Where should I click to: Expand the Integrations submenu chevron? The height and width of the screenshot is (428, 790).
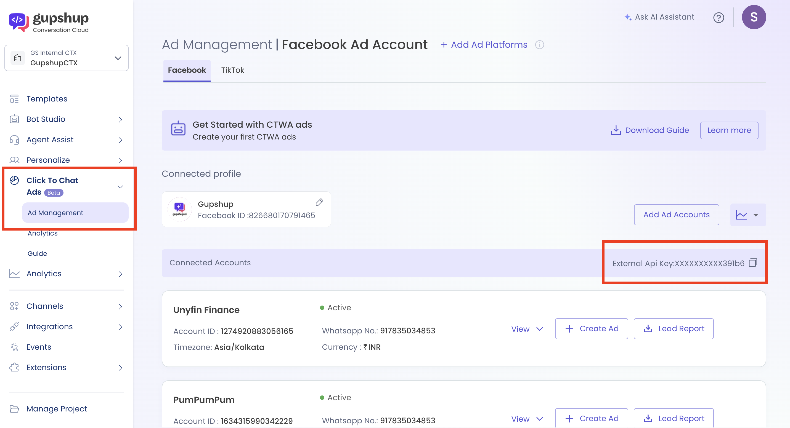(x=121, y=327)
